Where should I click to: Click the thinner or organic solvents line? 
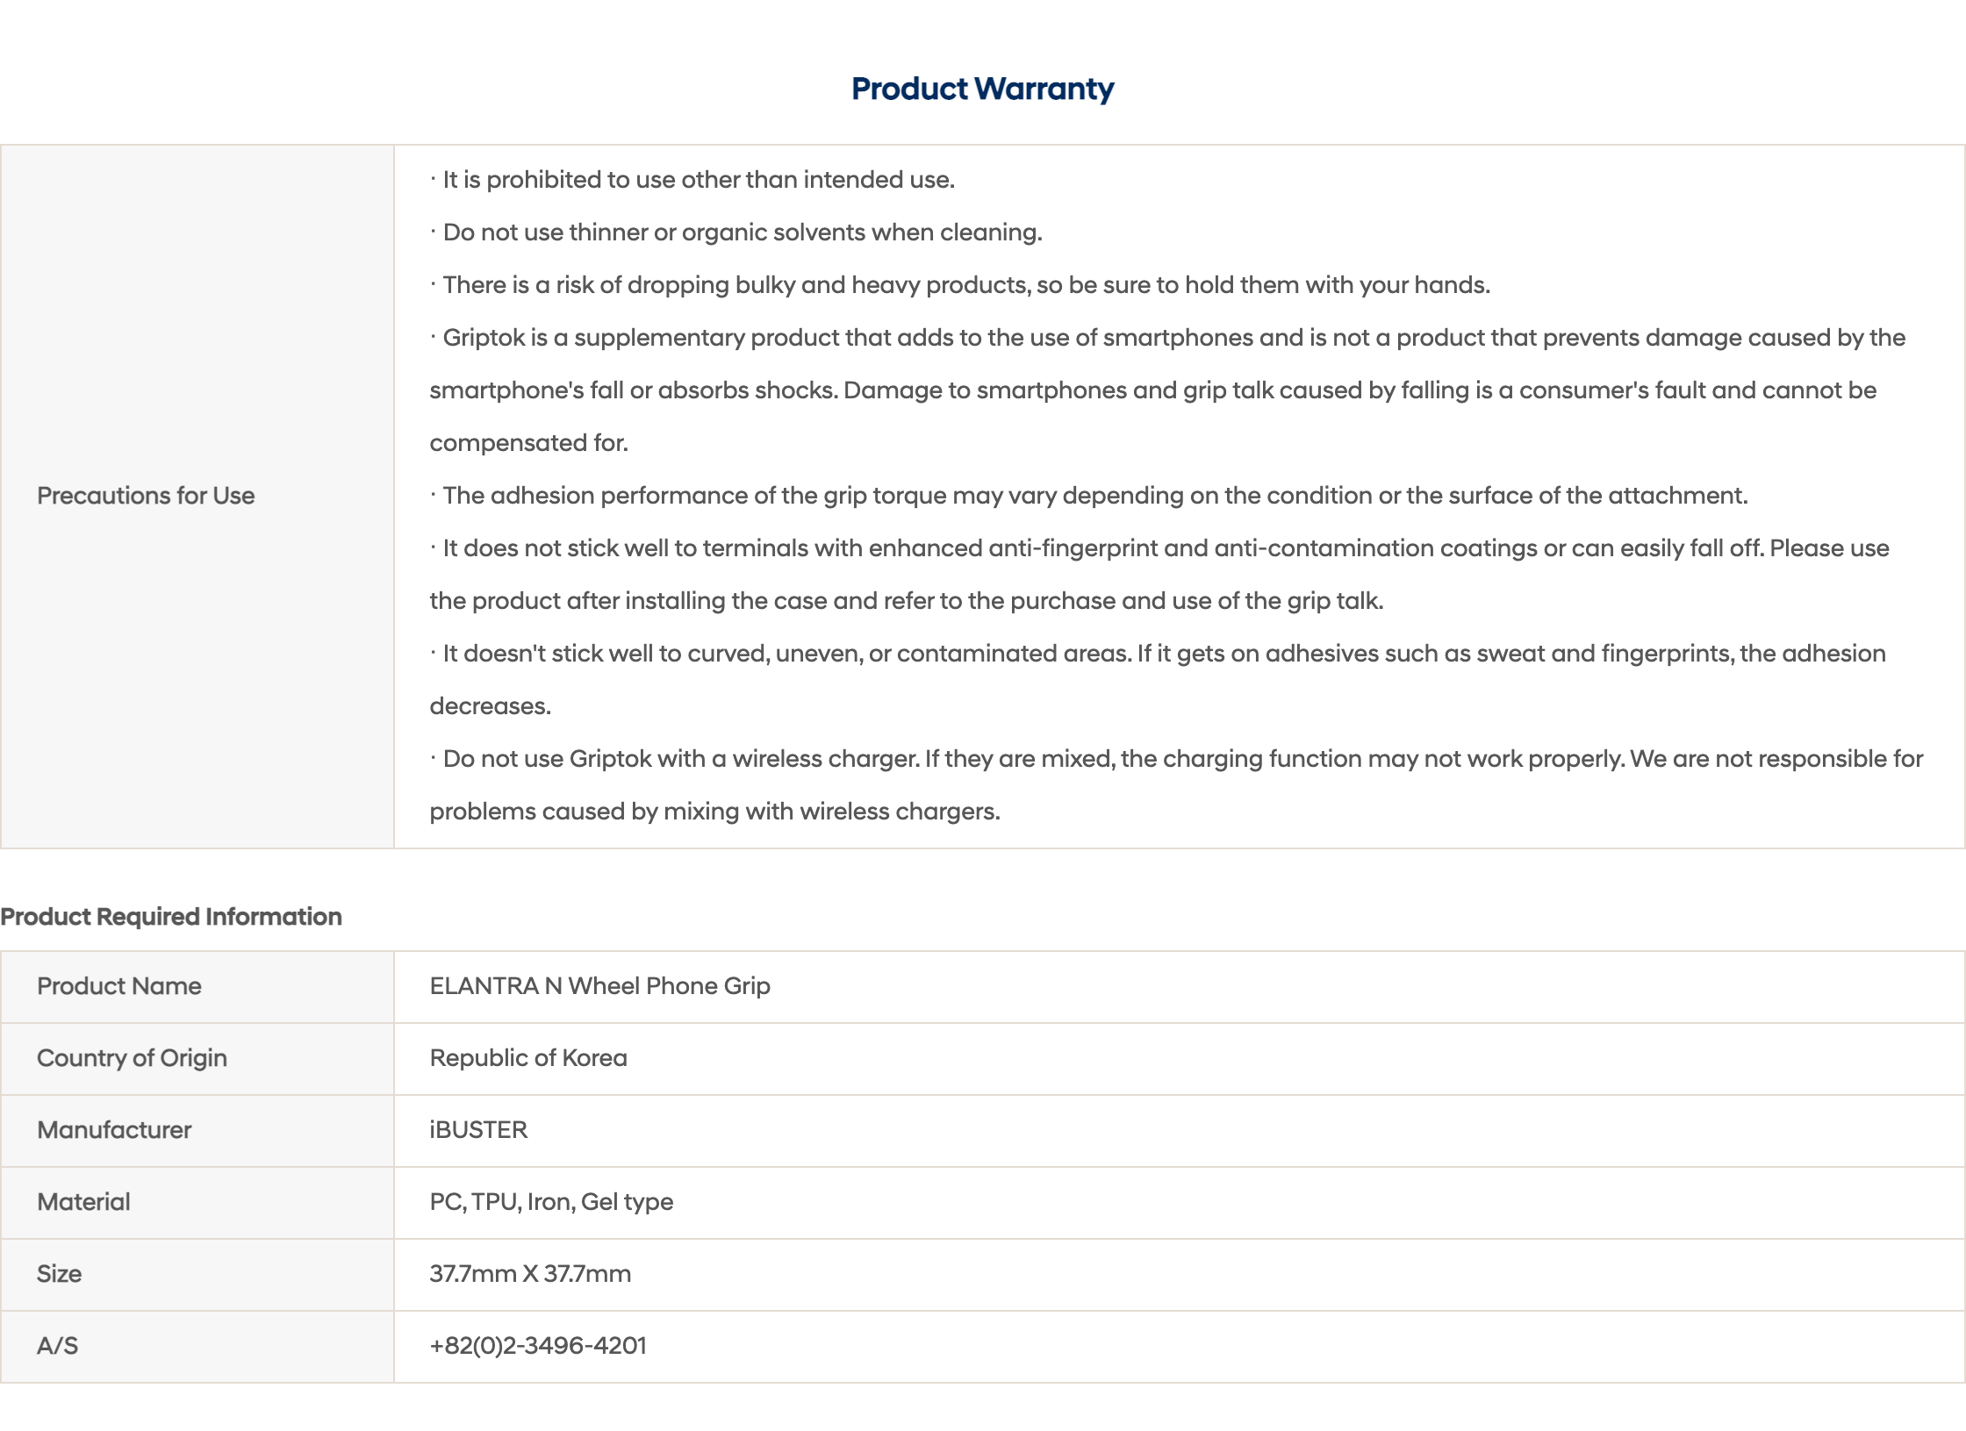coord(735,233)
